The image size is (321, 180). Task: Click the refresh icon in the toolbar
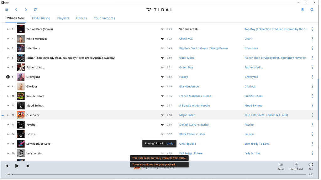[35, 10]
